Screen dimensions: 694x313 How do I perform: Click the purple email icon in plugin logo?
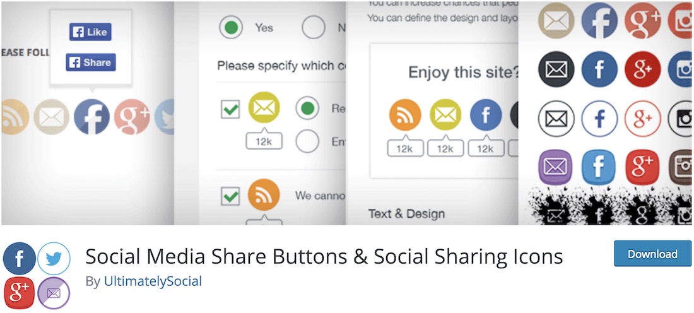[54, 293]
